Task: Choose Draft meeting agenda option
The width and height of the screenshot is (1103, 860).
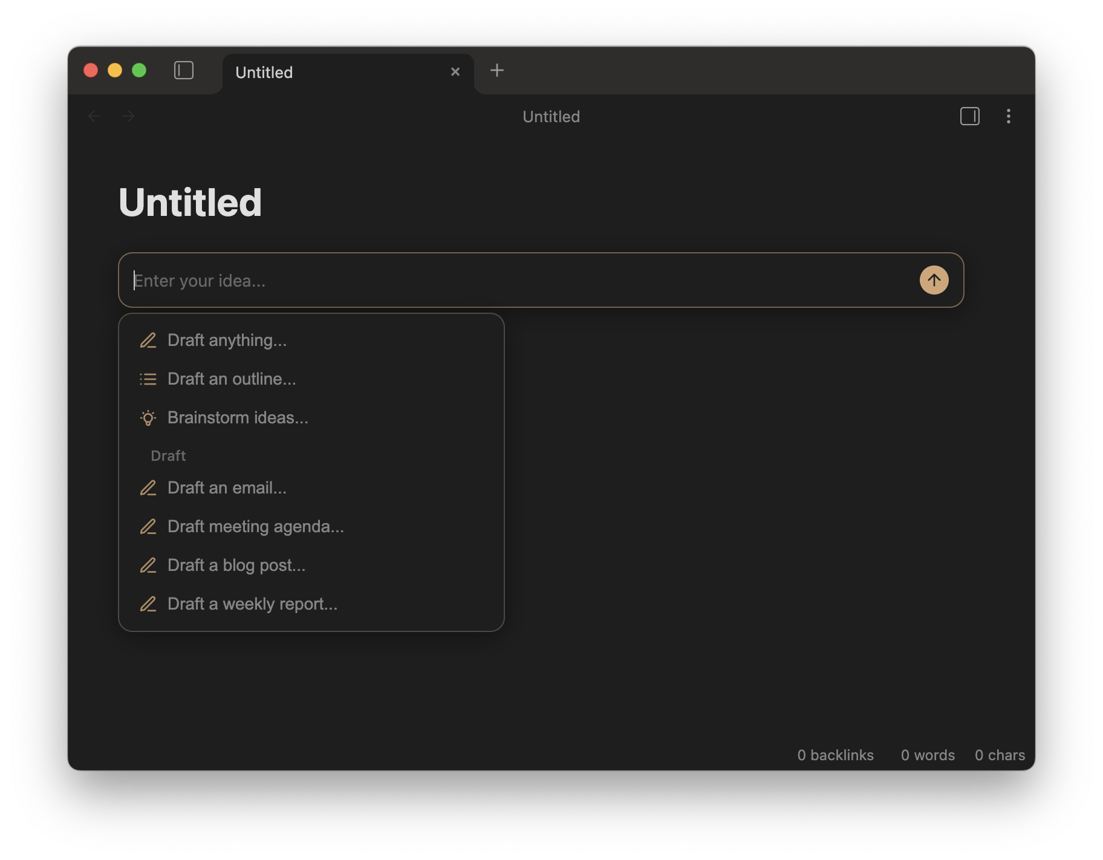Action: [255, 527]
